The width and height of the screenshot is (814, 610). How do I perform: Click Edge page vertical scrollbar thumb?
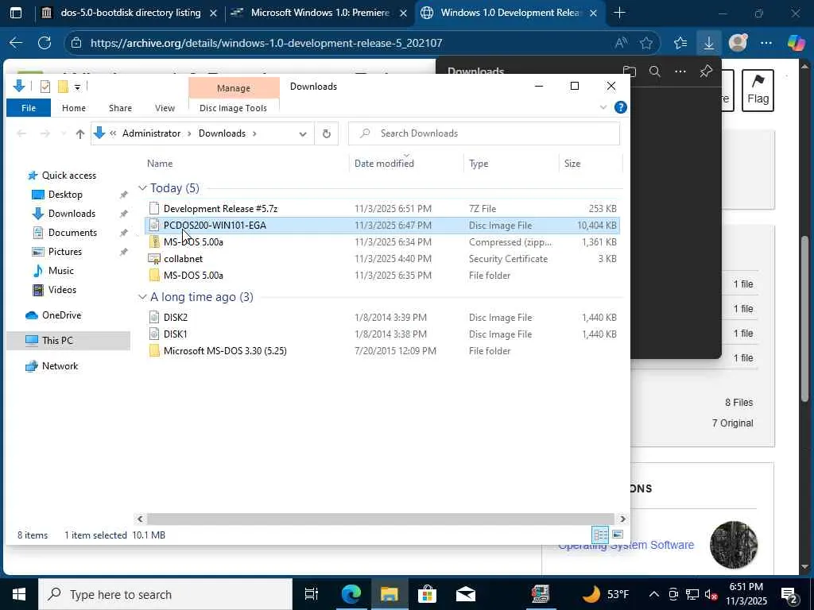tap(805, 319)
